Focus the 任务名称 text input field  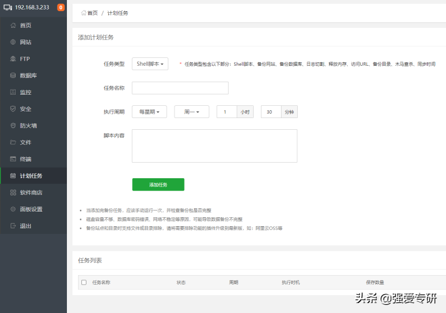click(180, 88)
